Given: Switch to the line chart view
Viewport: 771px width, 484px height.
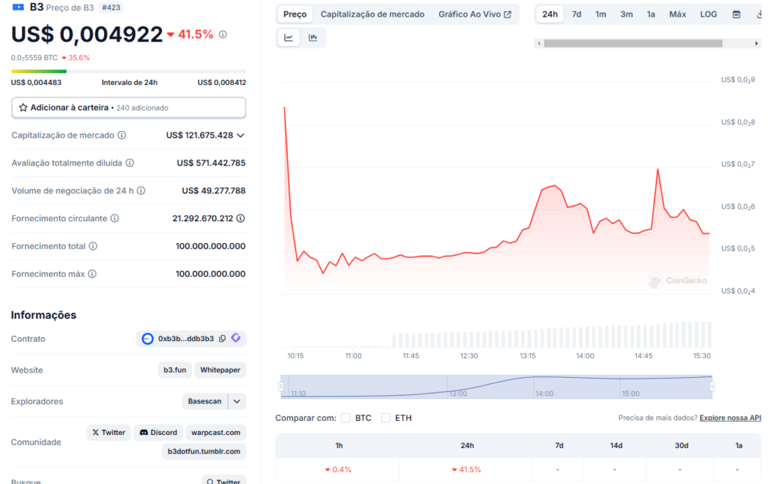Looking at the screenshot, I should (x=288, y=38).
